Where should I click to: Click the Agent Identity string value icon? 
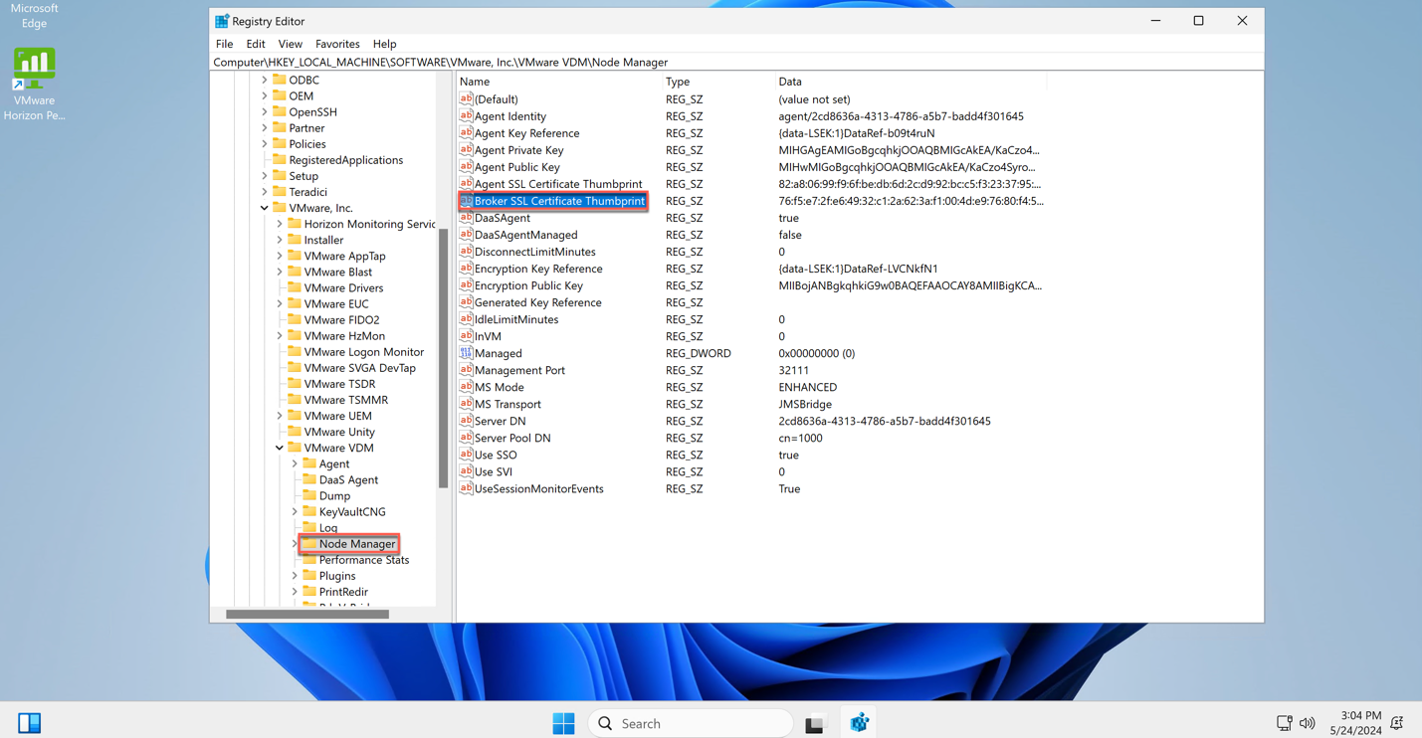pos(466,115)
